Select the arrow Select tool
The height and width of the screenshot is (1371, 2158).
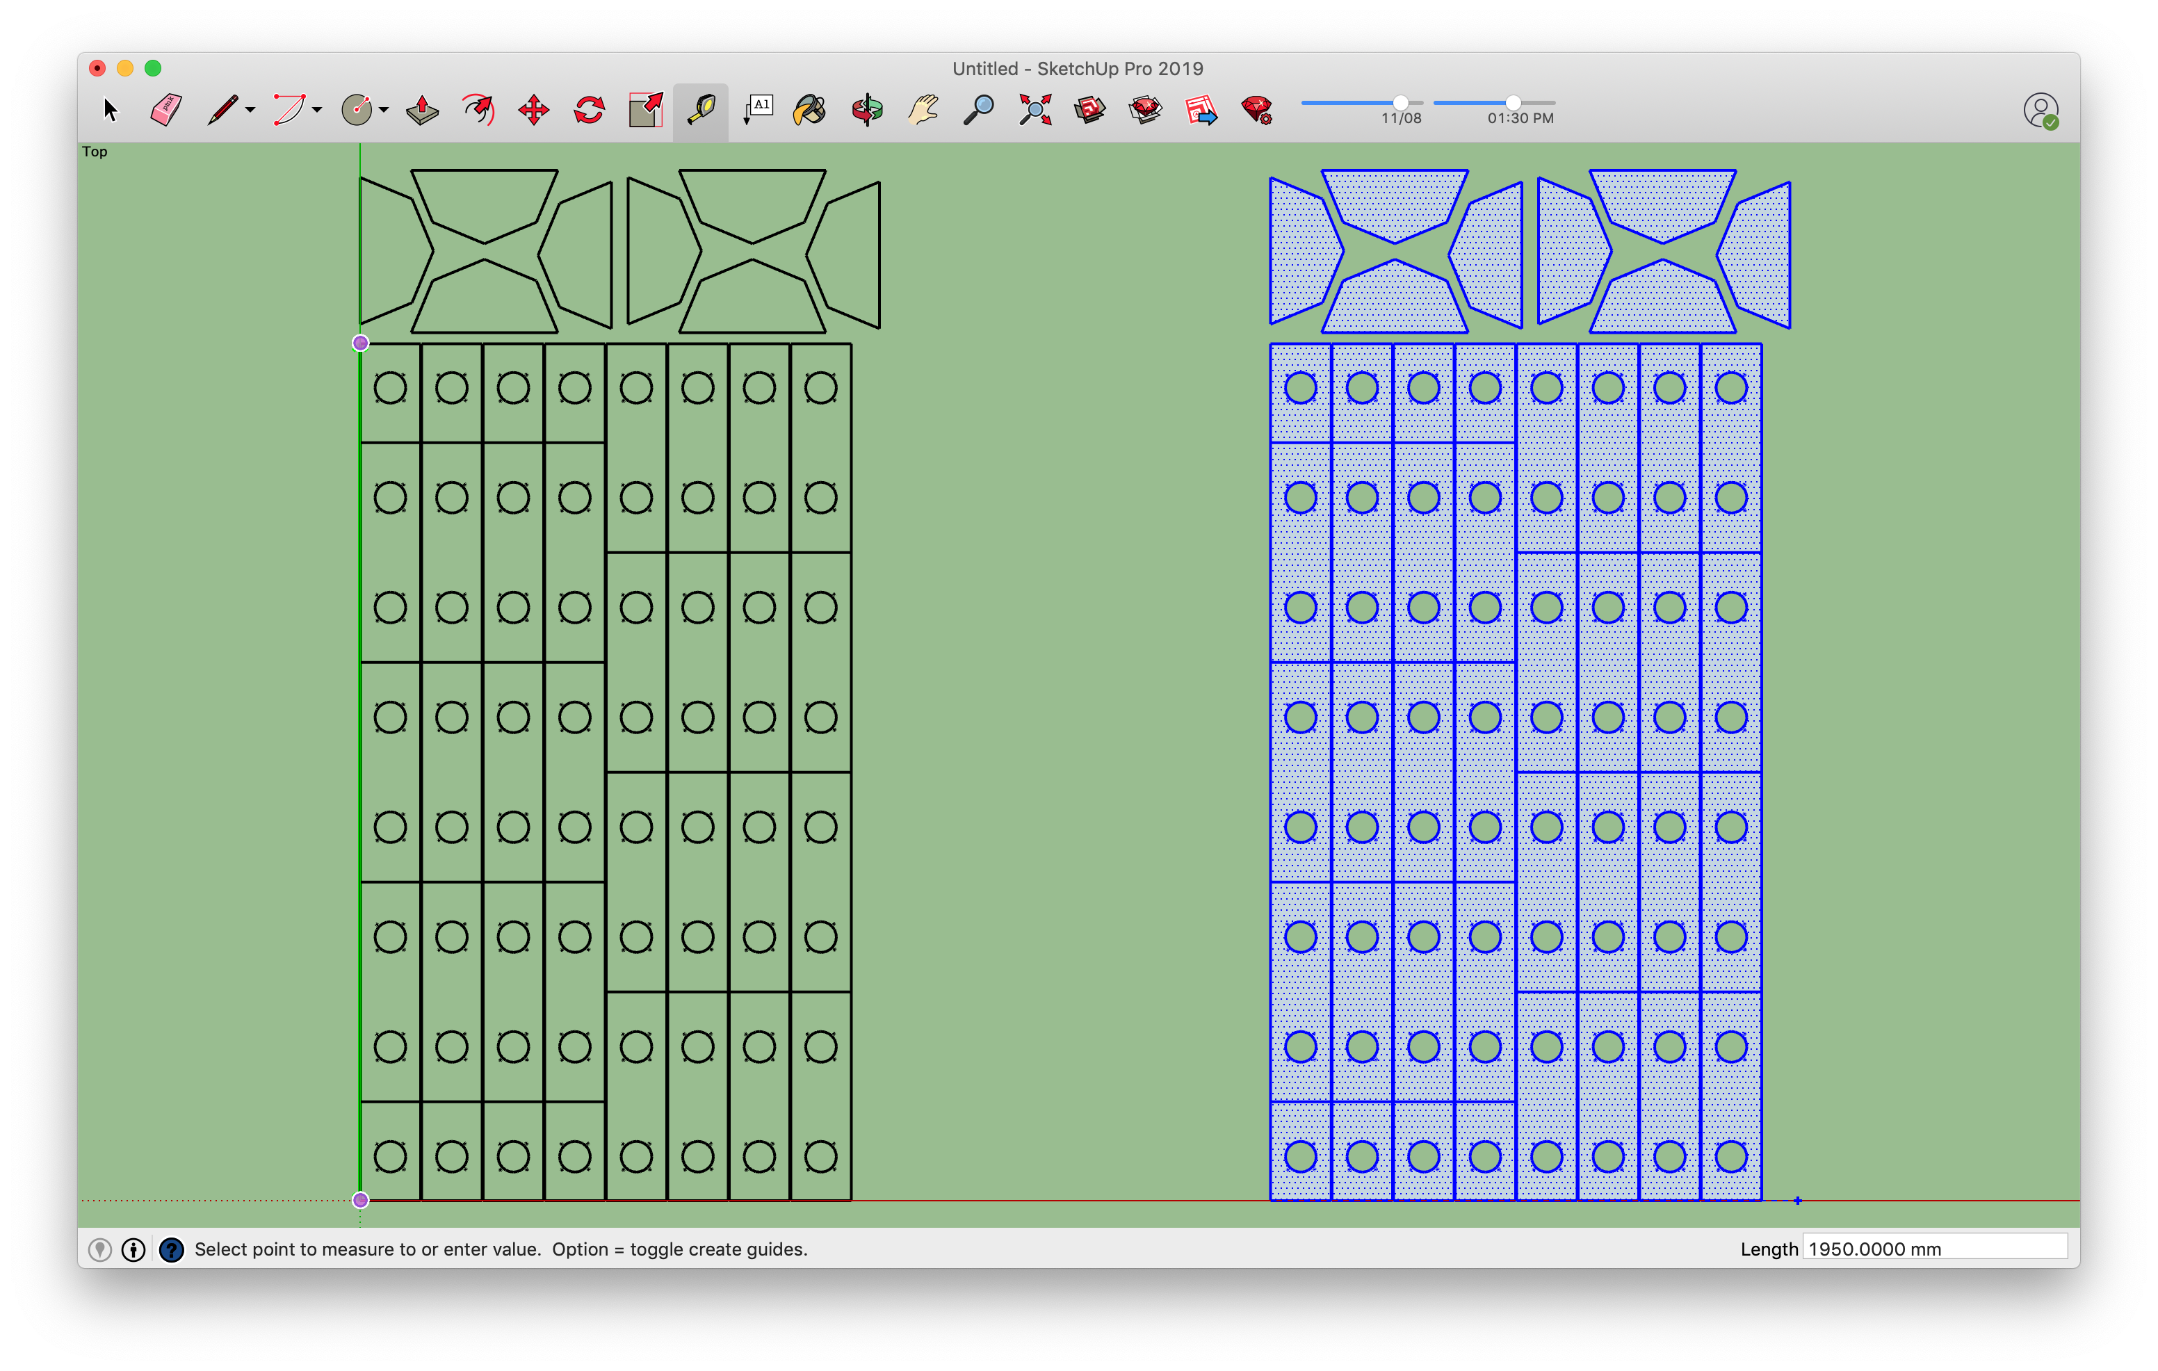click(x=111, y=111)
